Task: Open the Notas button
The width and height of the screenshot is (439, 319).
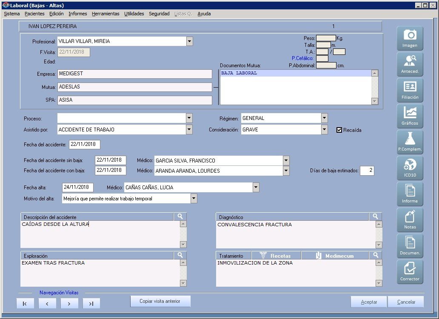Action: [410, 220]
